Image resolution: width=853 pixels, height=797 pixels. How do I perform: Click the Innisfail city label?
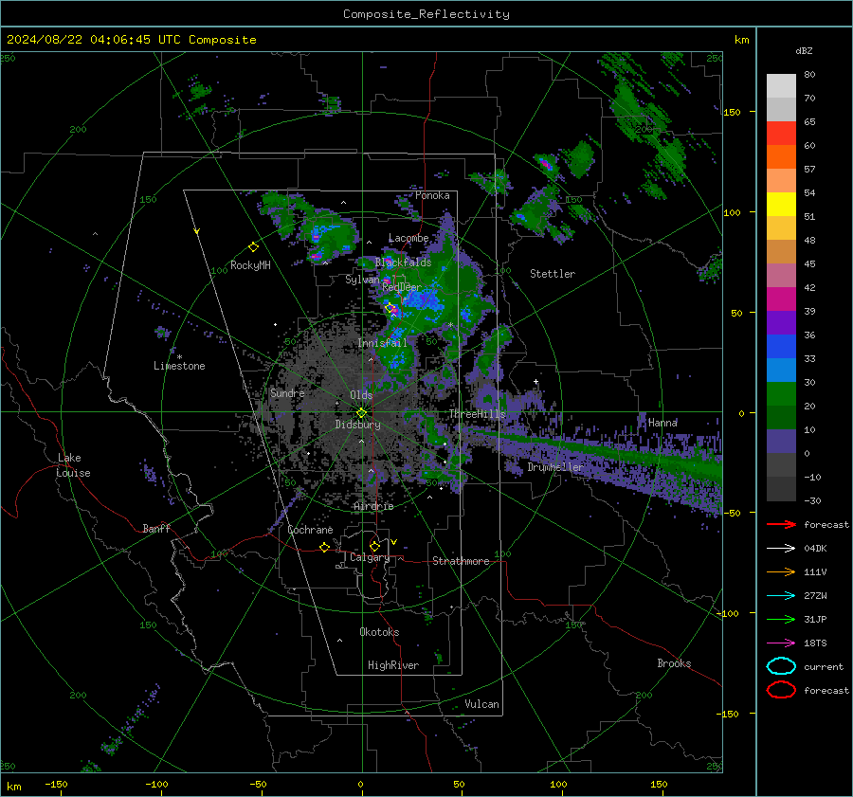tap(383, 343)
